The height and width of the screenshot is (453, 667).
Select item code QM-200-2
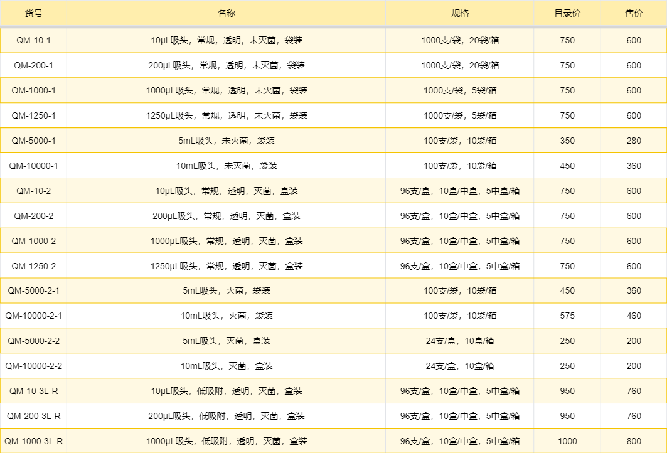pyautogui.click(x=34, y=216)
